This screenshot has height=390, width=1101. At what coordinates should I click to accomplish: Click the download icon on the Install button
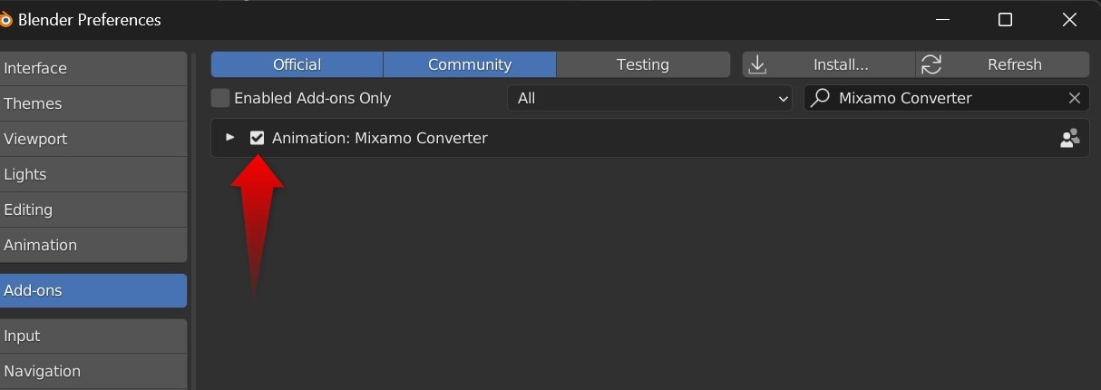click(758, 64)
